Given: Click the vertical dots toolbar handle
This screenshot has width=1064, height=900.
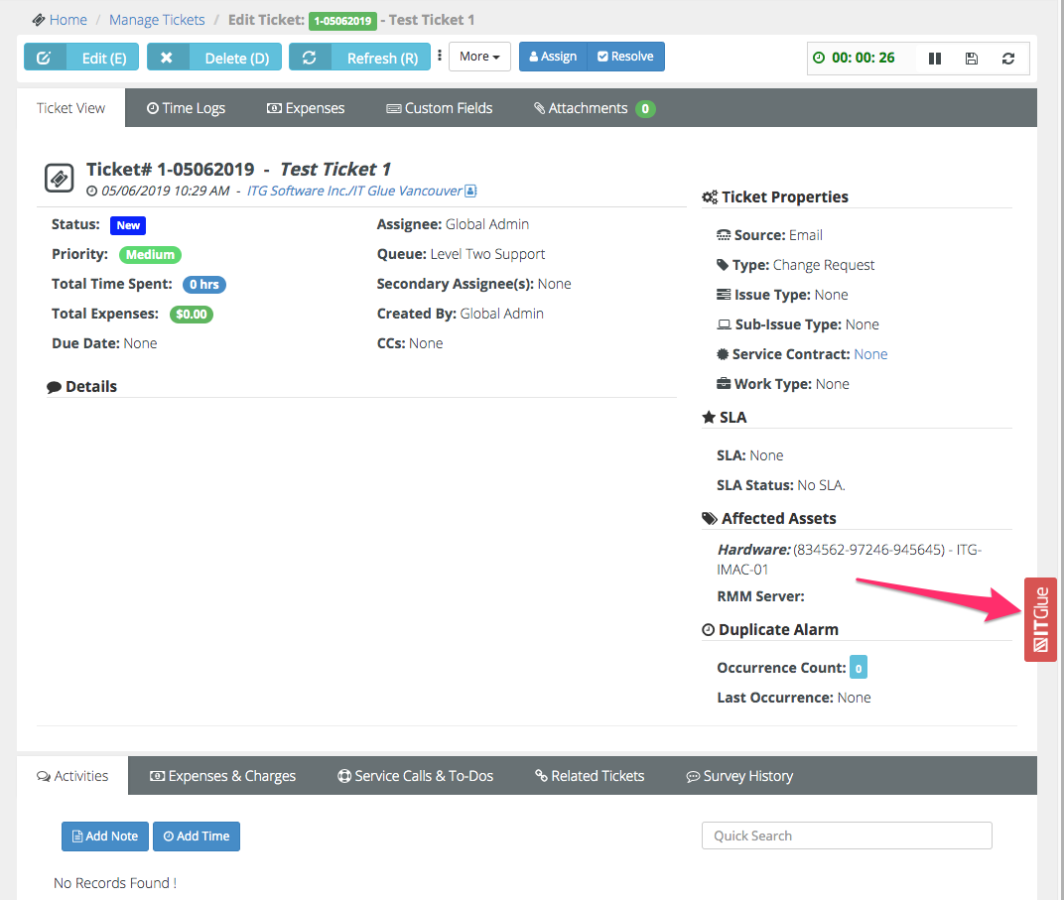Looking at the screenshot, I should point(440,56).
